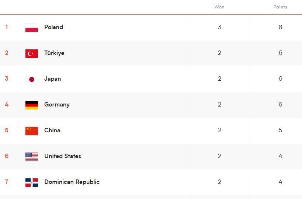The height and width of the screenshot is (199, 302).
Task: Open the Dominican Republic team link
Action: click(72, 182)
